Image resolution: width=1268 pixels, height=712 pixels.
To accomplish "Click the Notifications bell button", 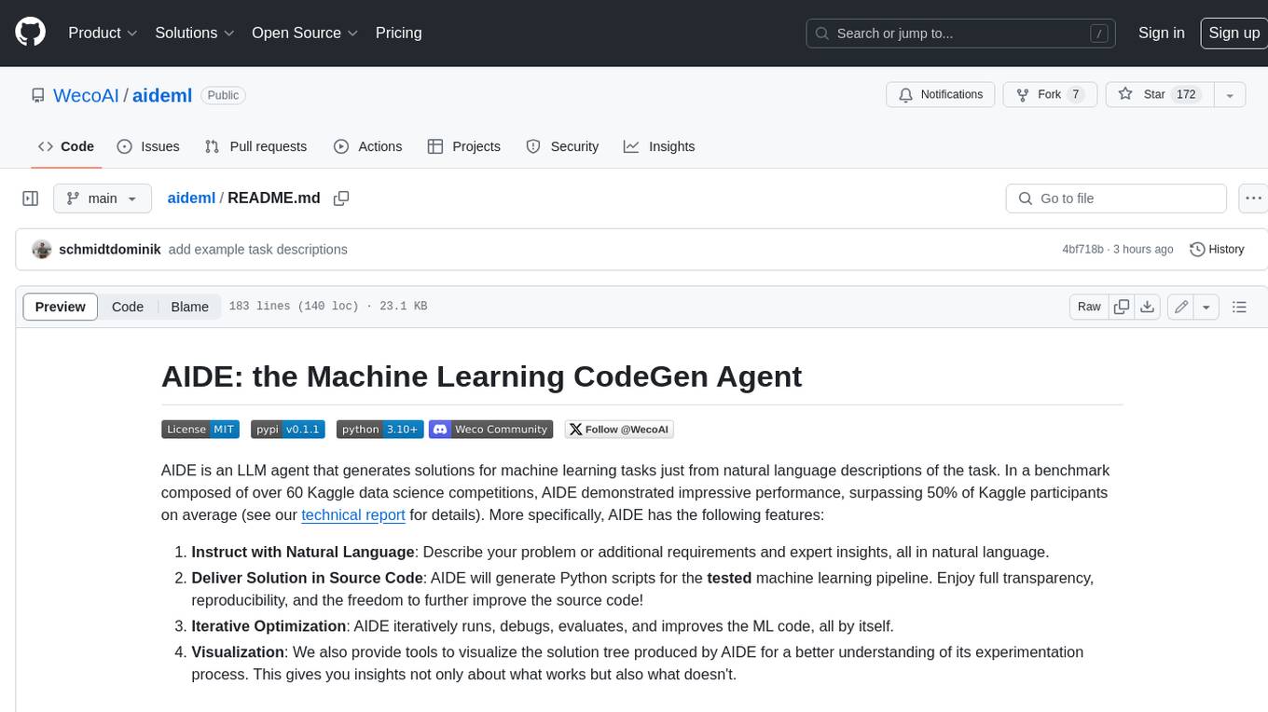I will pos(940,95).
